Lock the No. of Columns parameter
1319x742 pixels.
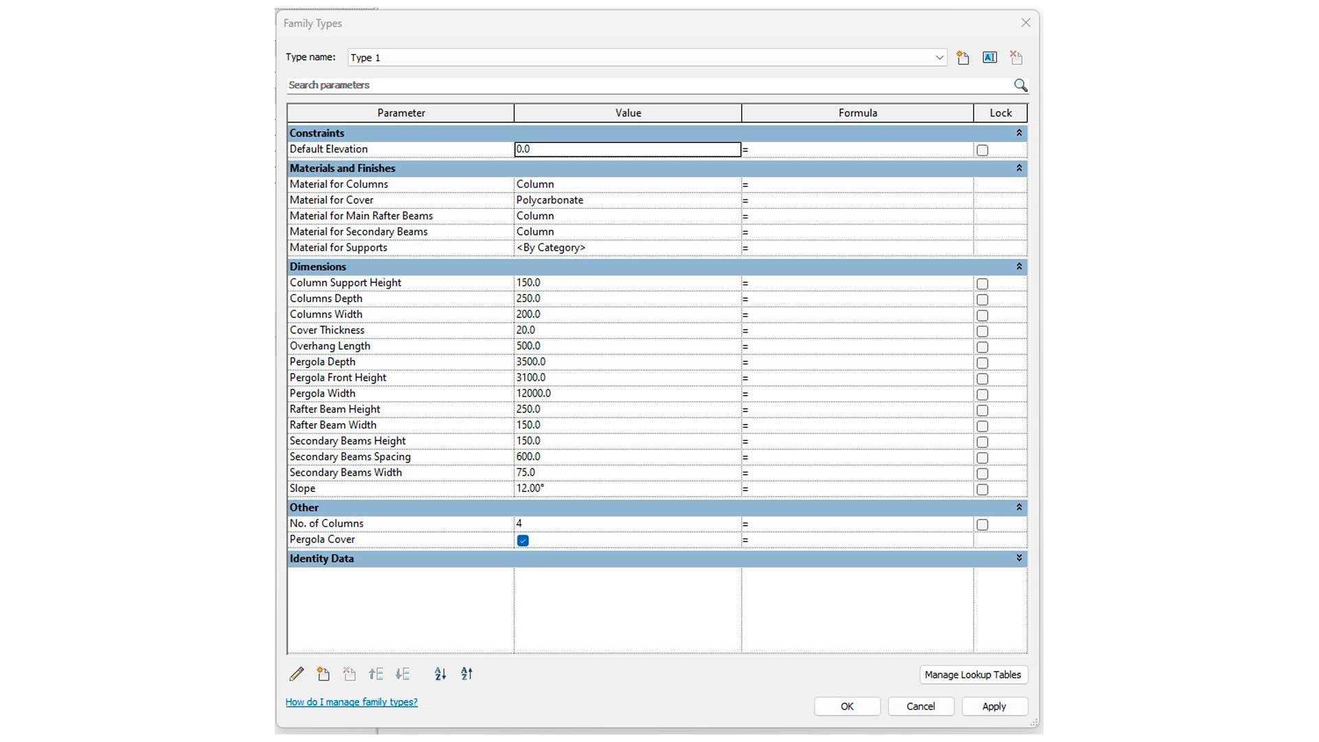click(982, 525)
